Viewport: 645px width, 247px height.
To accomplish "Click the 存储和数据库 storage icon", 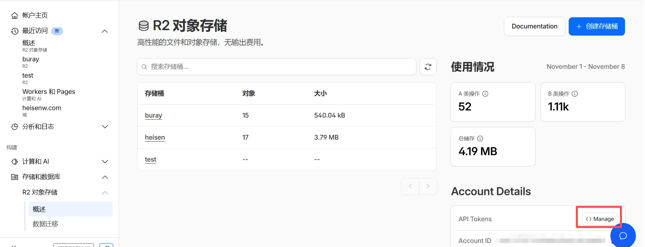I will pos(15,177).
